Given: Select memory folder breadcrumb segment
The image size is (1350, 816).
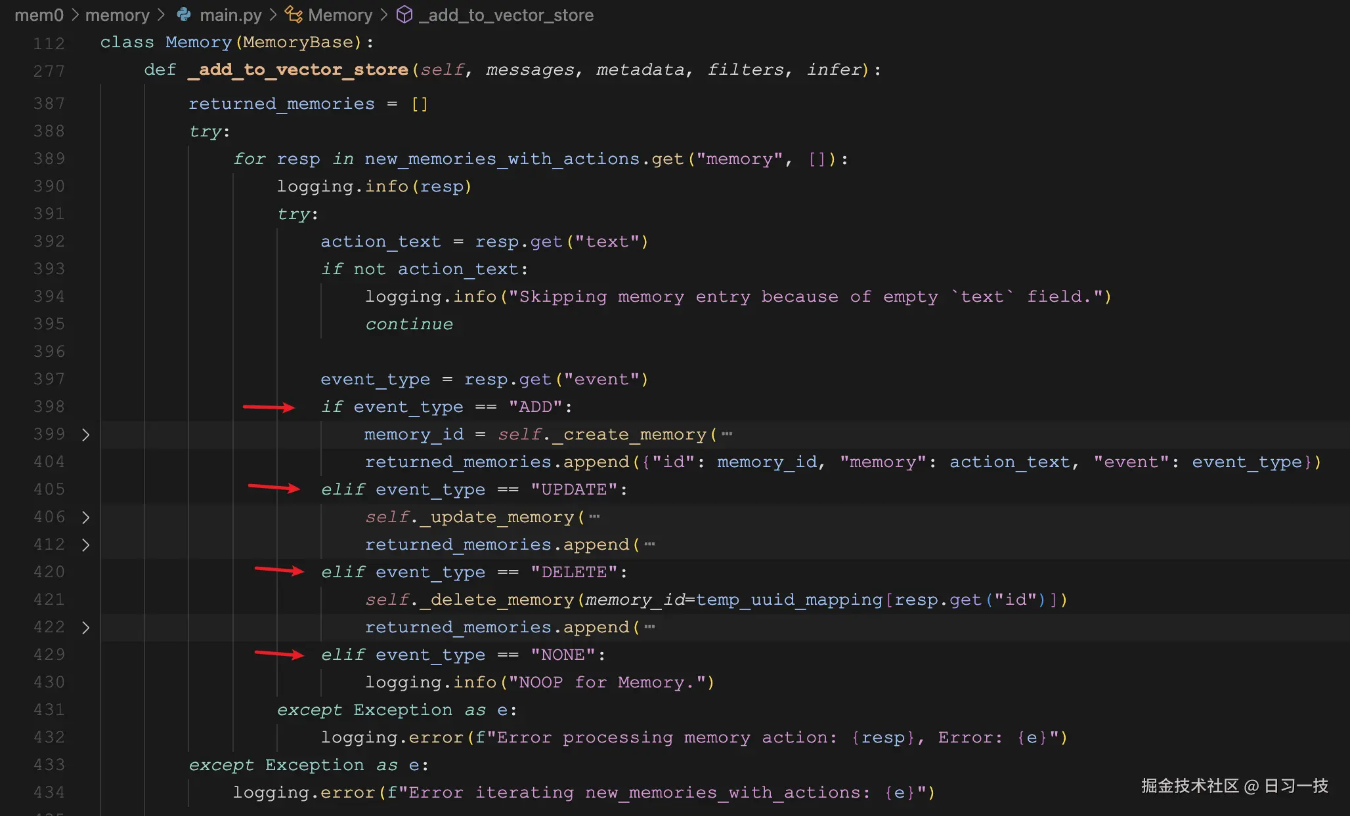Looking at the screenshot, I should pyautogui.click(x=118, y=15).
